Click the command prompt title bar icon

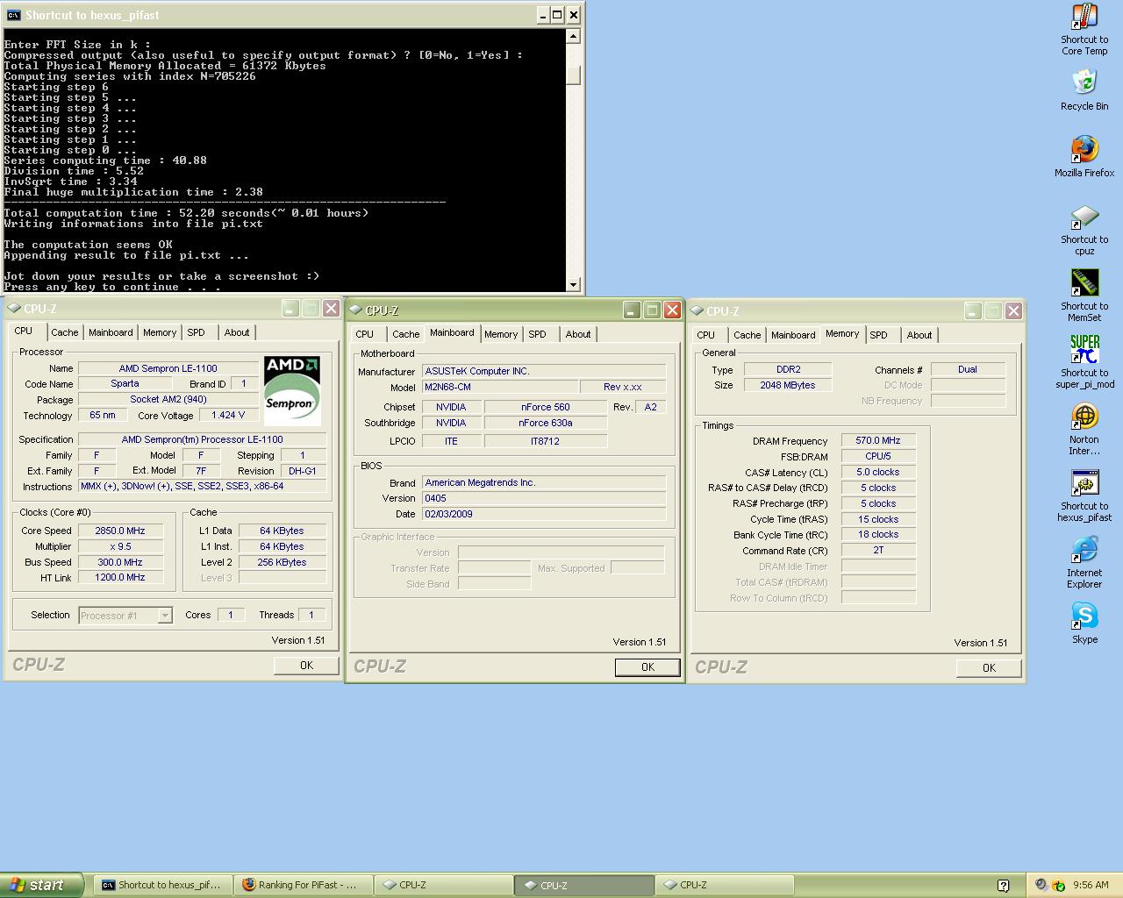pyautogui.click(x=13, y=15)
